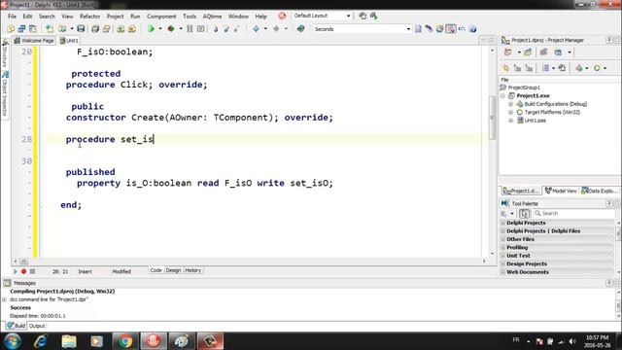
Task: Open the Object Inspector side panel tab
Action: (x=5, y=94)
